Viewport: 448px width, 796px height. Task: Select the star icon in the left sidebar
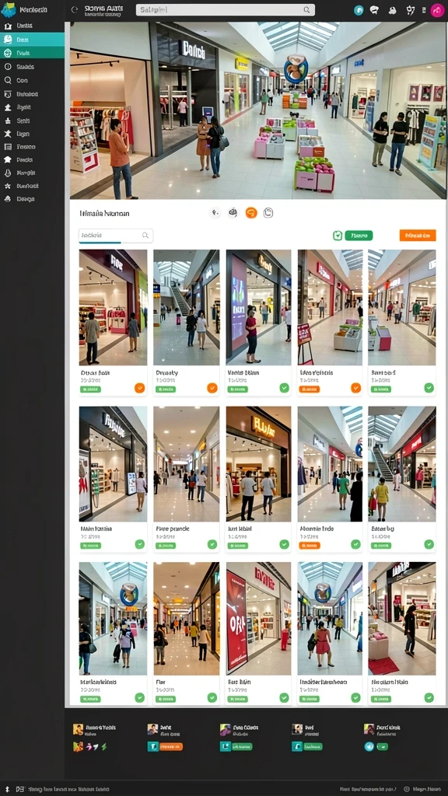tap(8, 134)
